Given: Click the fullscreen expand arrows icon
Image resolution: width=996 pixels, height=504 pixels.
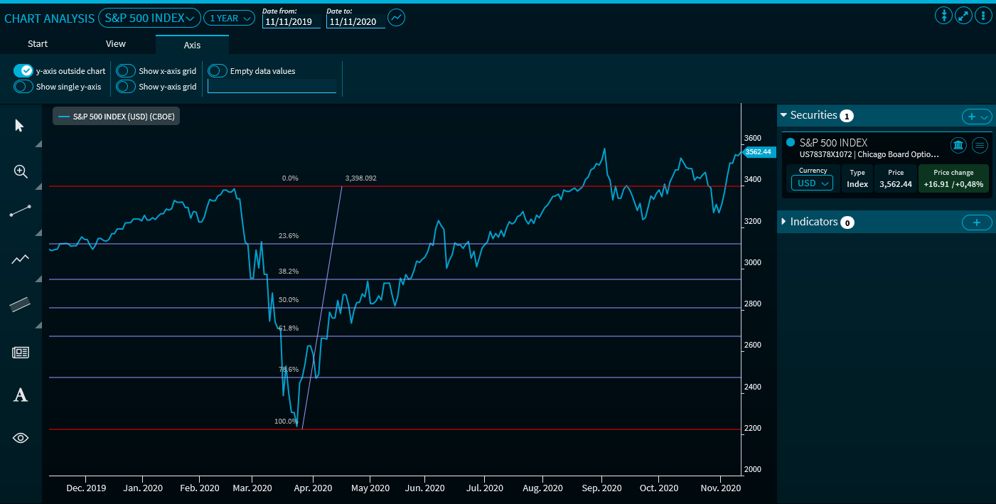Looking at the screenshot, I should tap(963, 16).
